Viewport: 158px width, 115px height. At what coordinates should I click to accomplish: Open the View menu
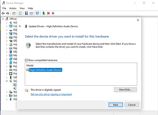pos(22,8)
